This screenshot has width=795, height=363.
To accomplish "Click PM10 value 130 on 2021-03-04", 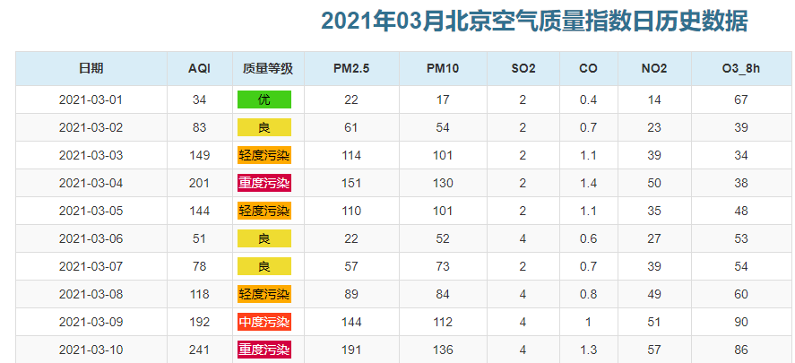I will [x=443, y=183].
